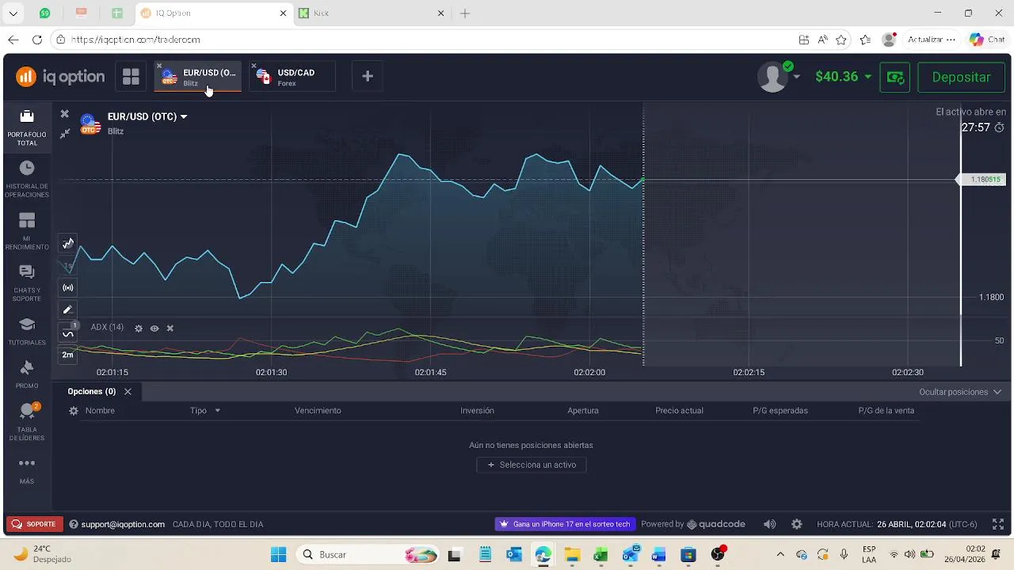Viewport: 1014px width, 570px height.
Task: Expand the EUR/USD (OTC) asset dropdown
Action: pyautogui.click(x=184, y=117)
